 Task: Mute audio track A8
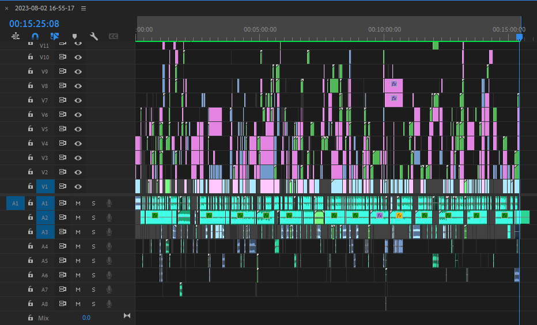pos(78,304)
